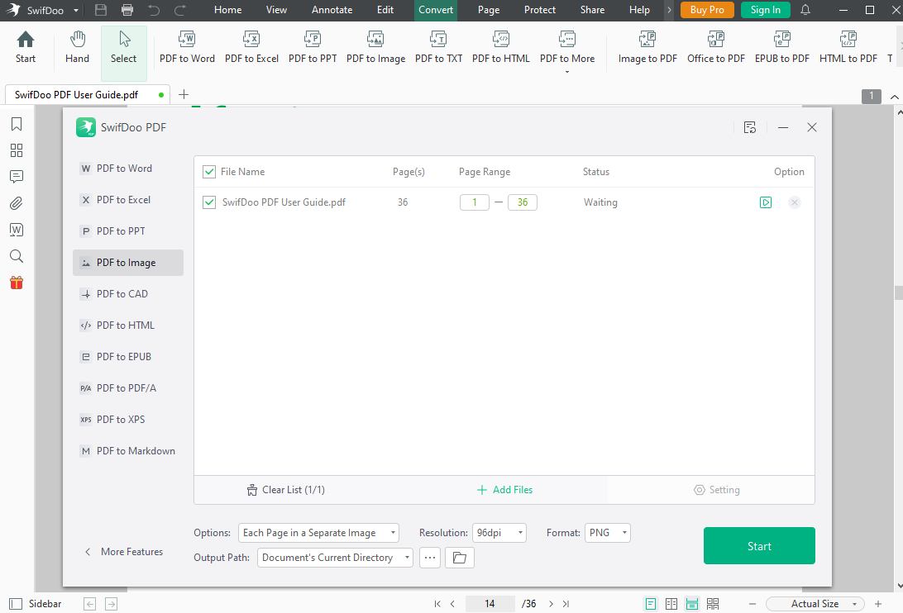
Task: Launch PDF to Word from ribbon
Action: click(187, 47)
